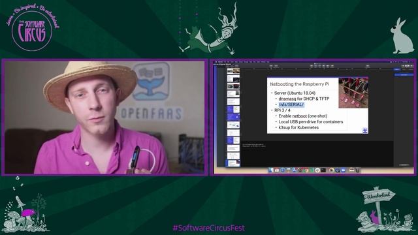
Task: Click inside the presenter notes area
Action: click(x=317, y=155)
